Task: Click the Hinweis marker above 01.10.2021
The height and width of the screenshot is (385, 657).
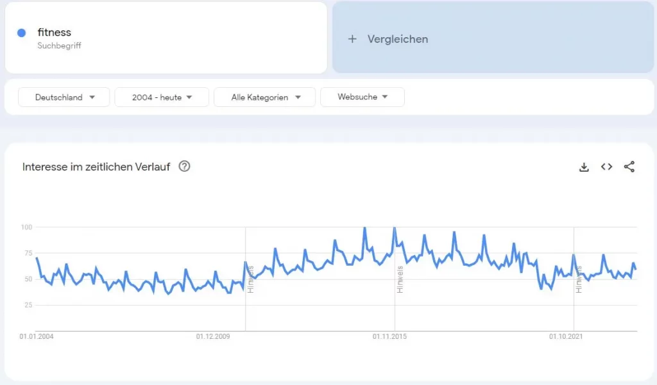Action: pyautogui.click(x=579, y=279)
